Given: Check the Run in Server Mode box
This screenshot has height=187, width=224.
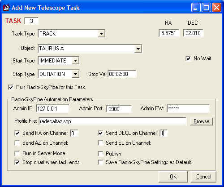Looking at the screenshot, I should tap(17, 153).
